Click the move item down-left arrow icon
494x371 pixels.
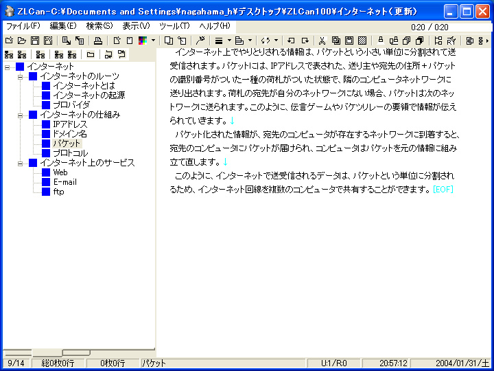108,54
